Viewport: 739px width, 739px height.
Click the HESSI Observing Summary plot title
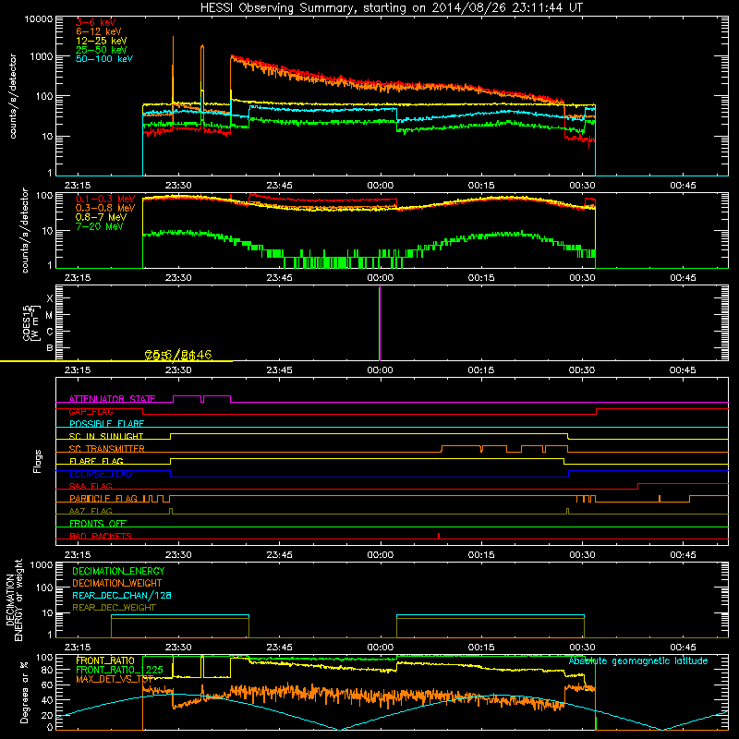[x=392, y=7]
